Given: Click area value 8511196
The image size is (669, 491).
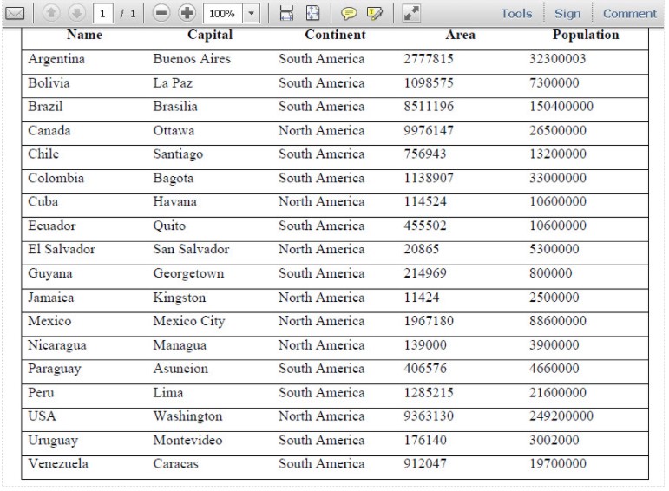Looking at the screenshot, I should (429, 106).
